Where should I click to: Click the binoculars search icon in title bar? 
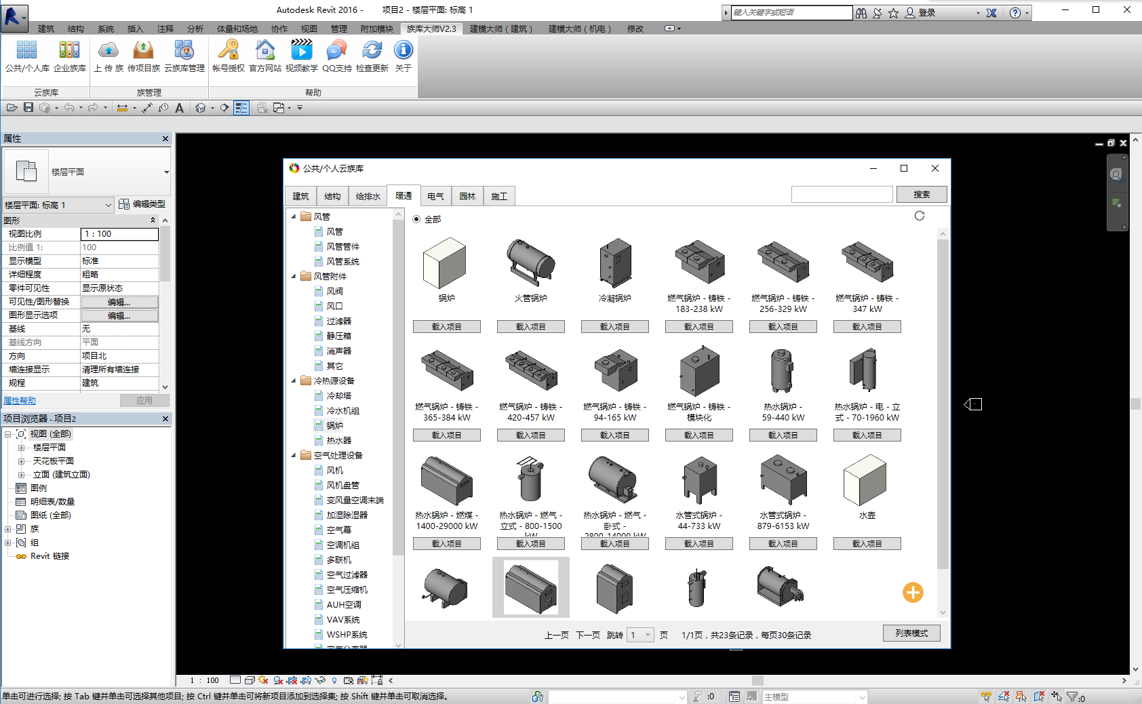861,13
